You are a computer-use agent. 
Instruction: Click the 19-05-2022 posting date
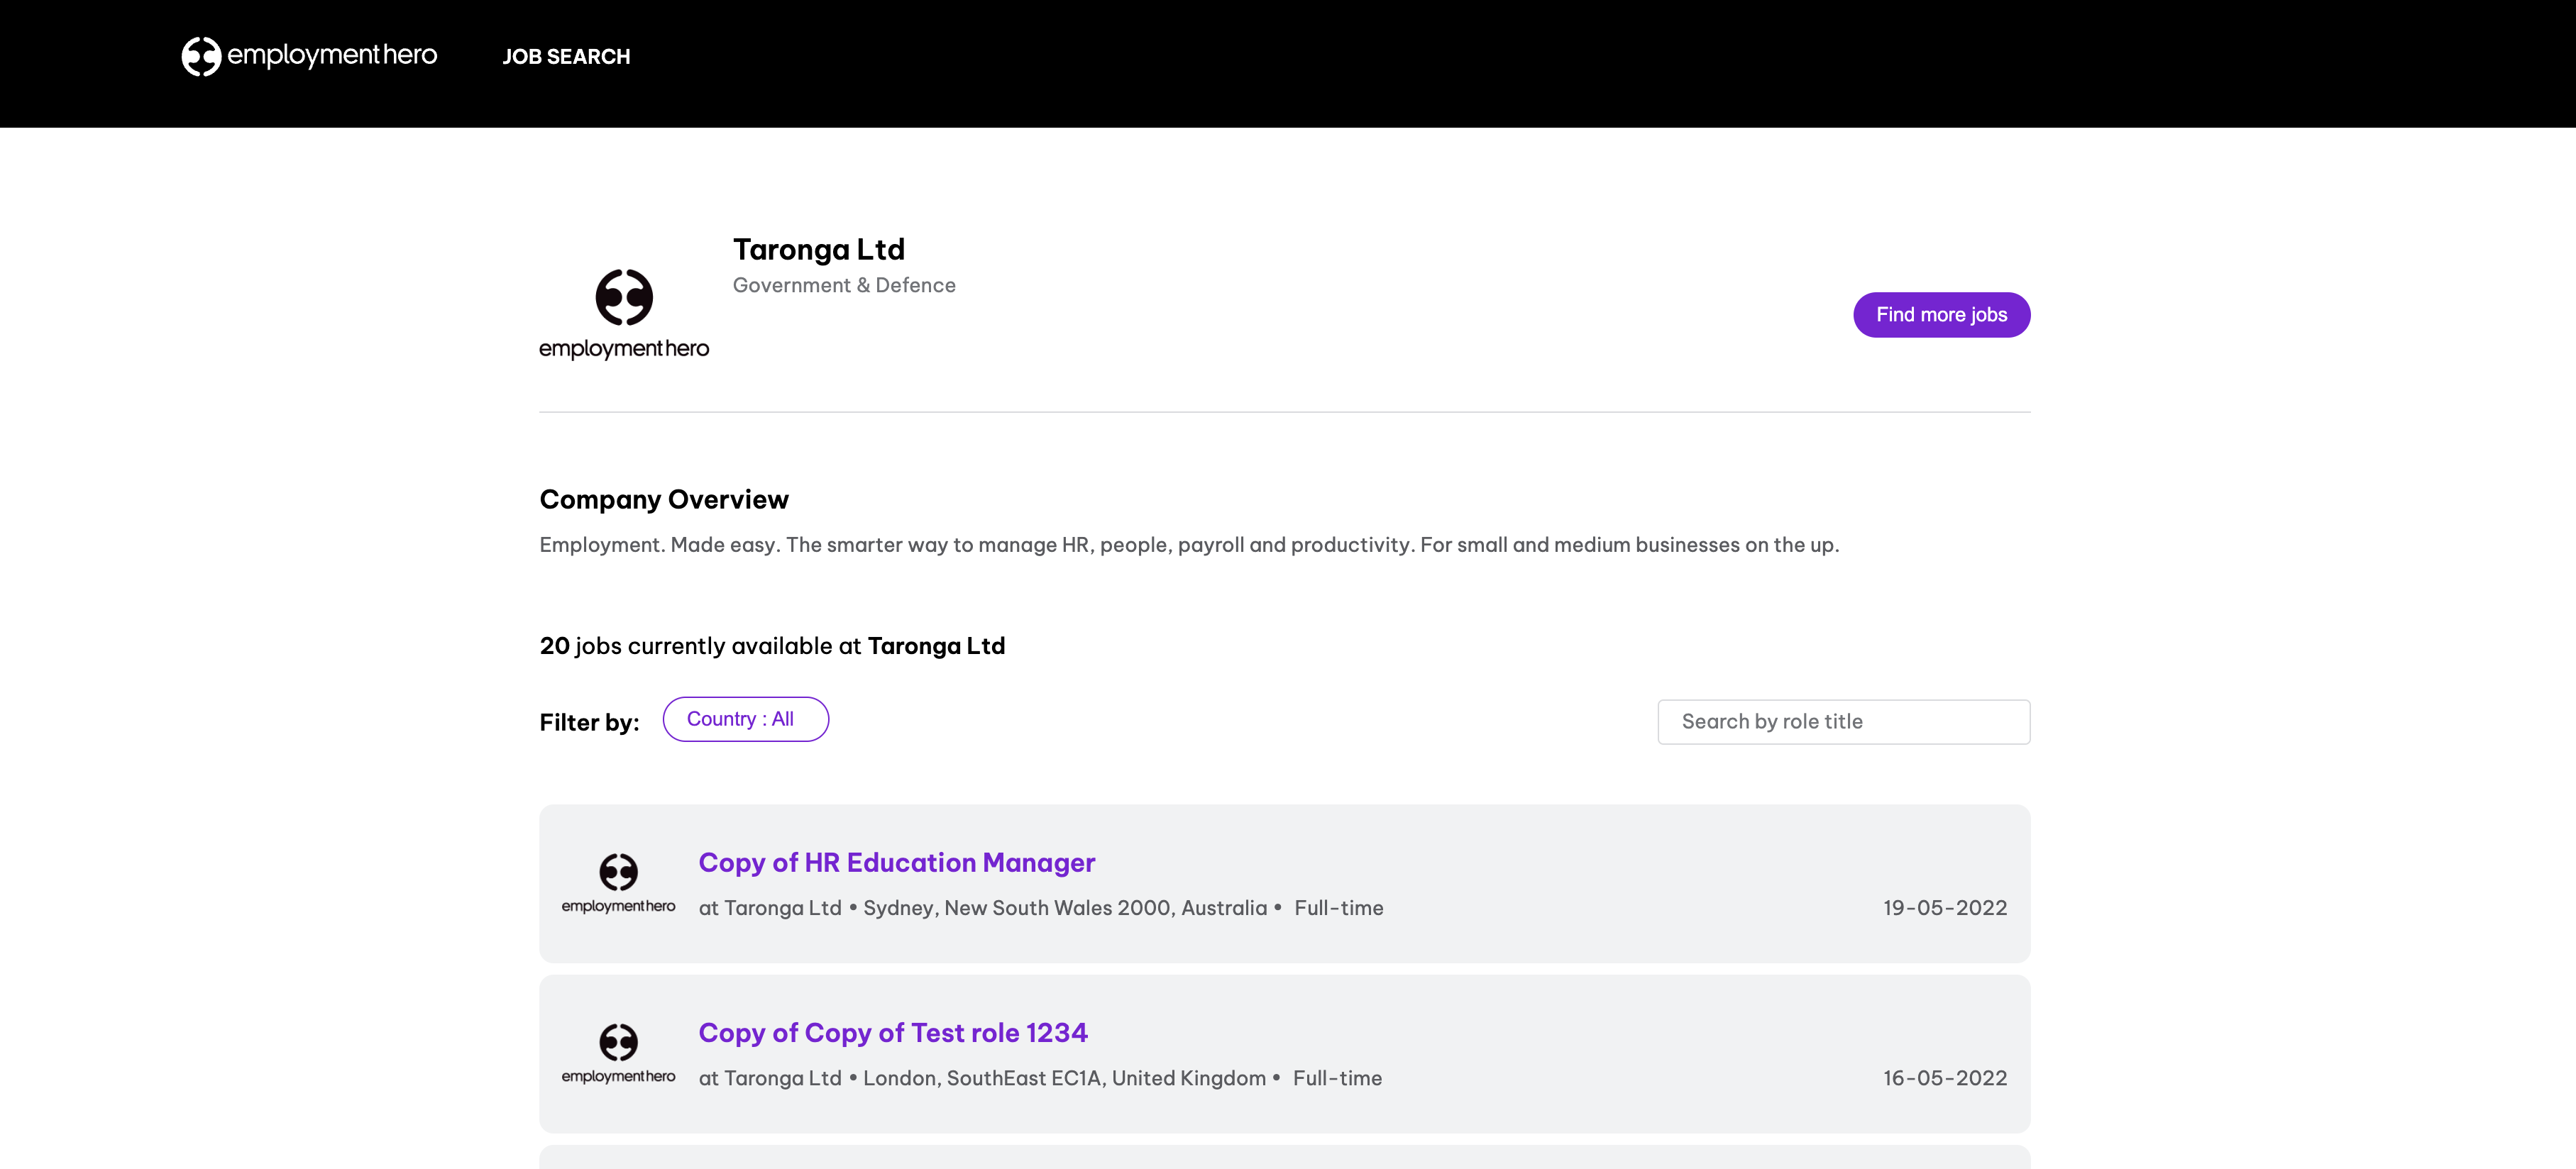click(1945, 908)
